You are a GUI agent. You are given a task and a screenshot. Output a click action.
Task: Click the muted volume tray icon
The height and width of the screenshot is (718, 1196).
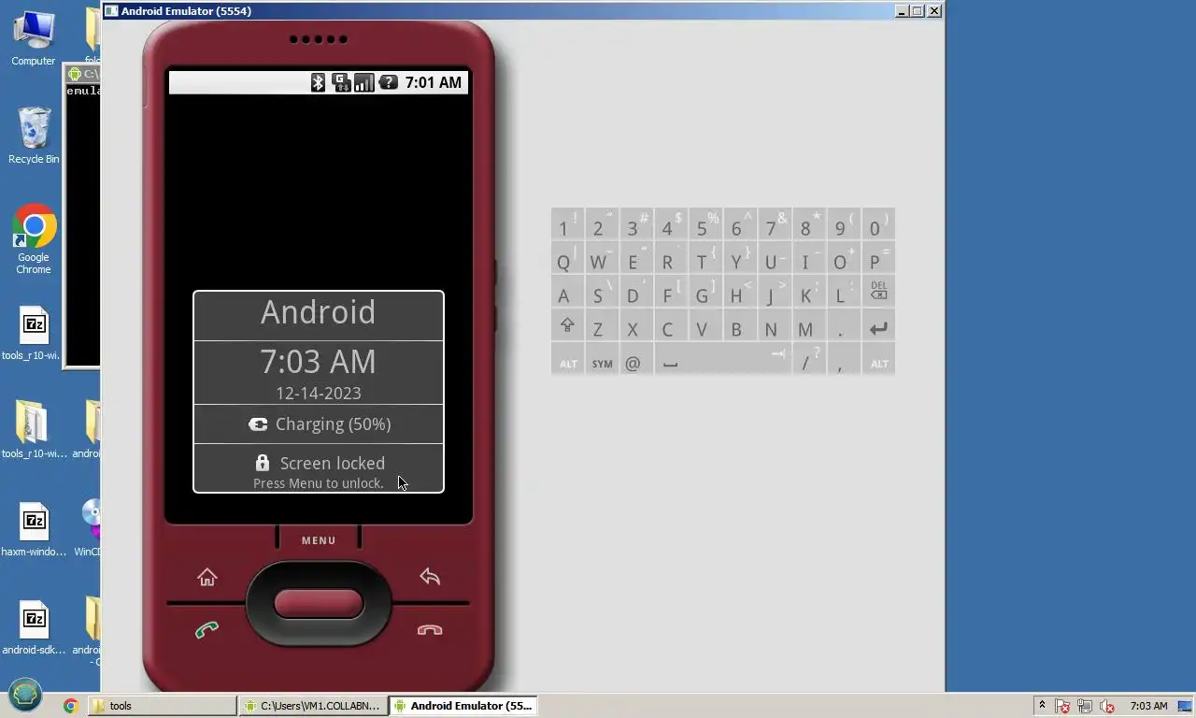click(1107, 707)
